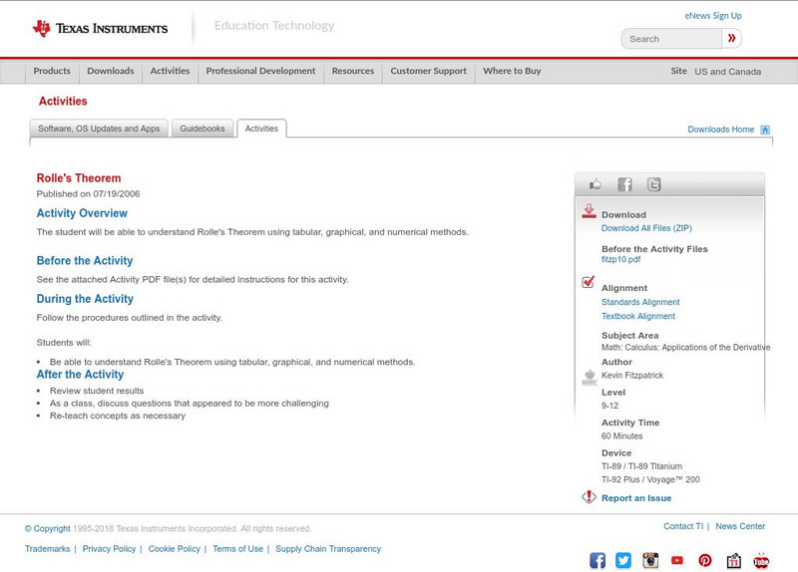This screenshot has height=572, width=798.
Task: Click the Published on 07/19/2006 text
Action: coord(88,193)
